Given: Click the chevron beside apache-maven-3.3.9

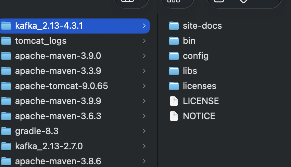Looking at the screenshot, I should tap(144, 71).
